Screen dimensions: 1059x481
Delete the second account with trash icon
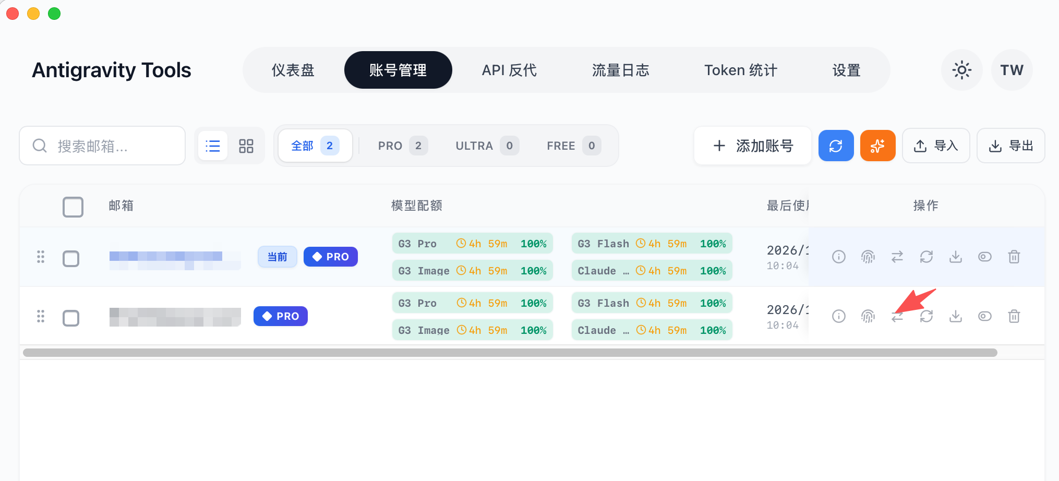point(1014,316)
